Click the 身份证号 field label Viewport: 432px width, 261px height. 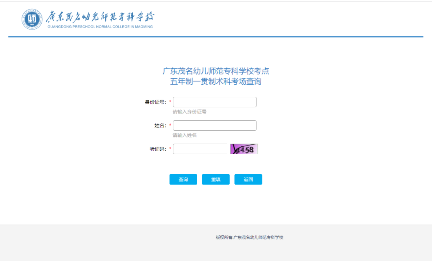155,102
